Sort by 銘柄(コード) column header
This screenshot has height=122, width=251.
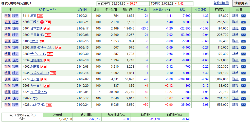47,10
